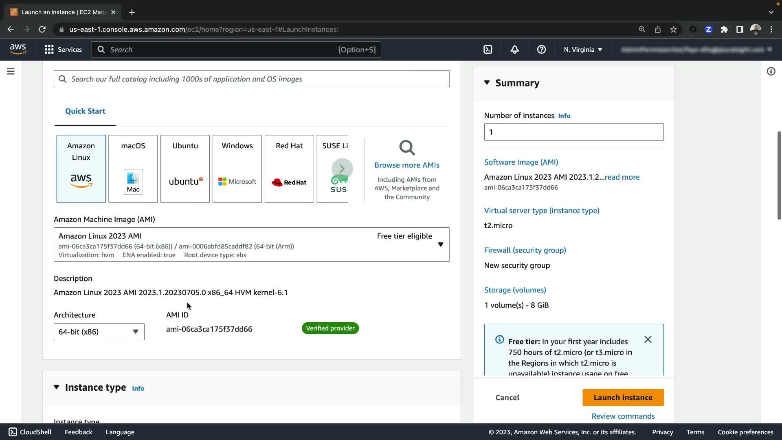Open the notifications bell
Screen dimensions: 782x440
point(514,50)
